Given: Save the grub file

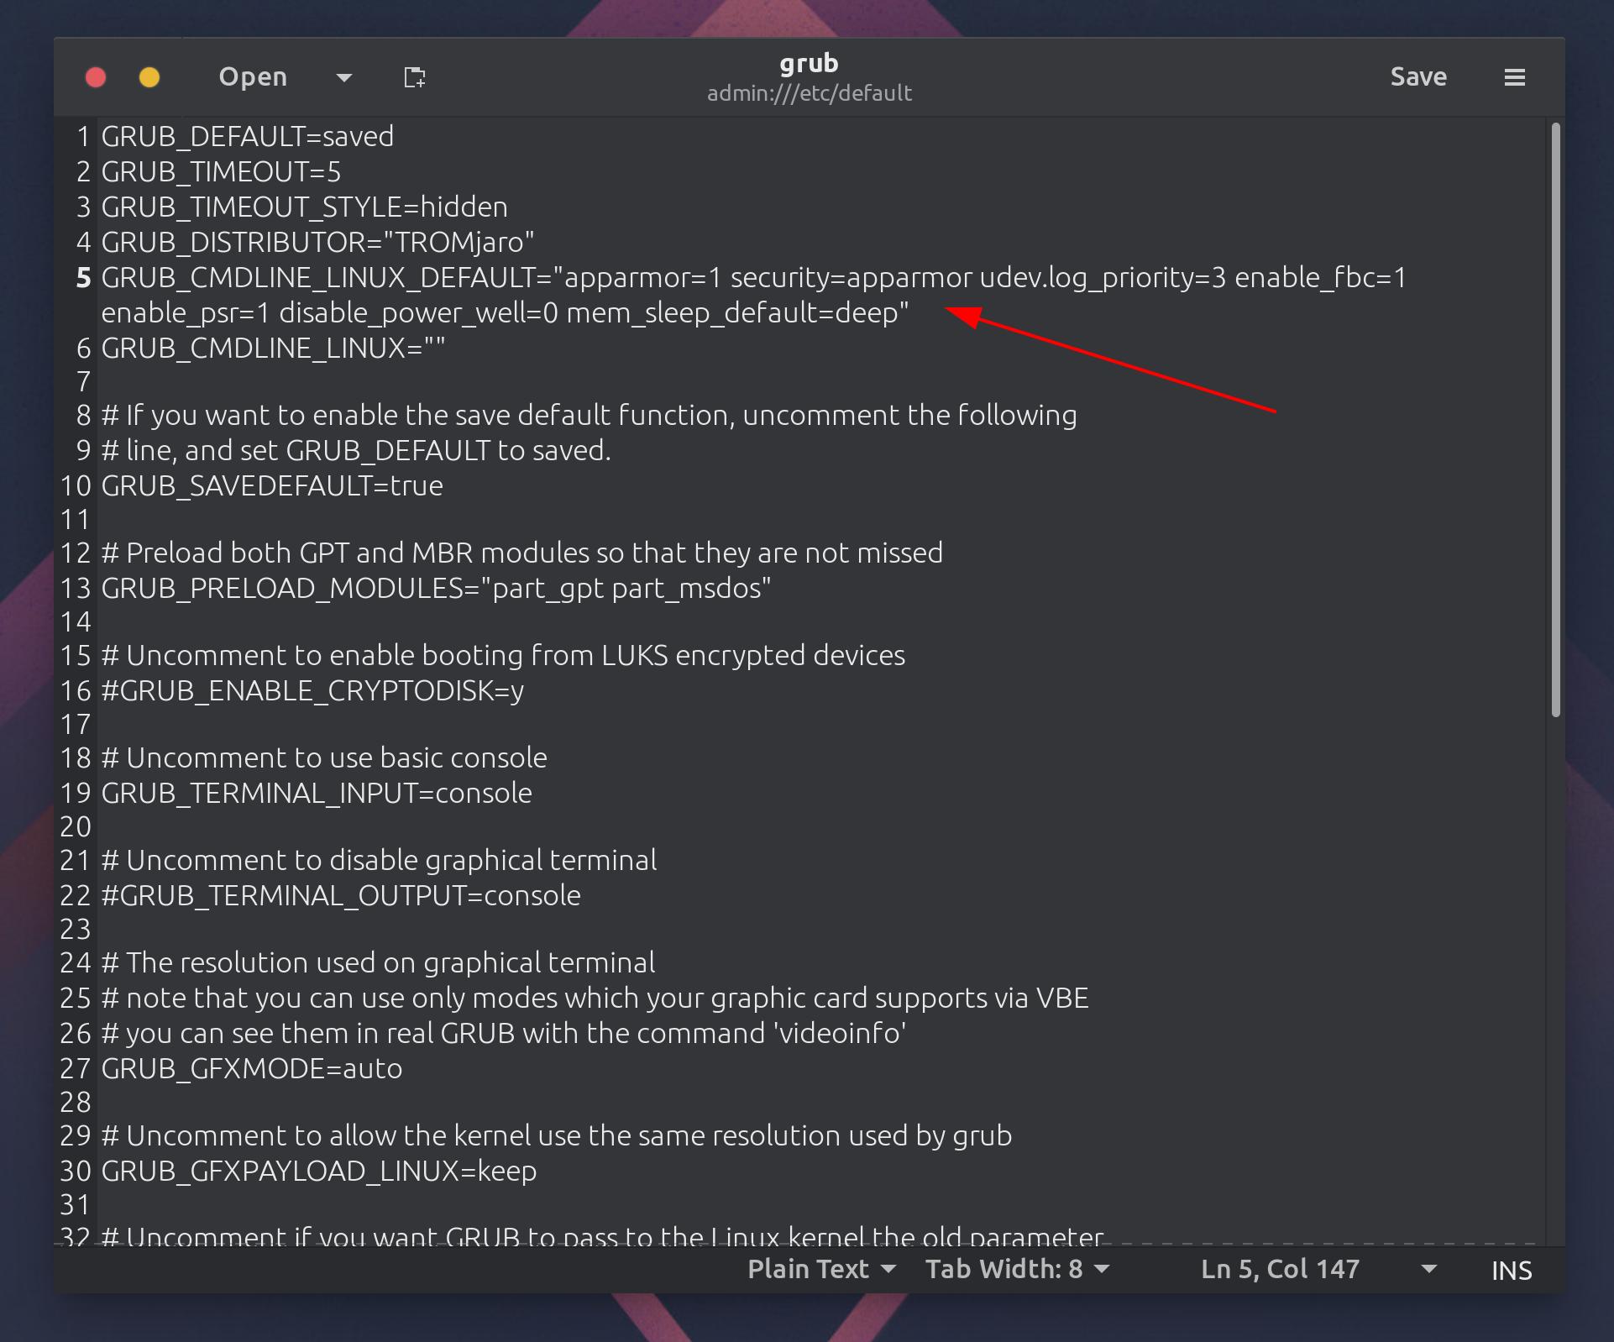Looking at the screenshot, I should [x=1417, y=77].
